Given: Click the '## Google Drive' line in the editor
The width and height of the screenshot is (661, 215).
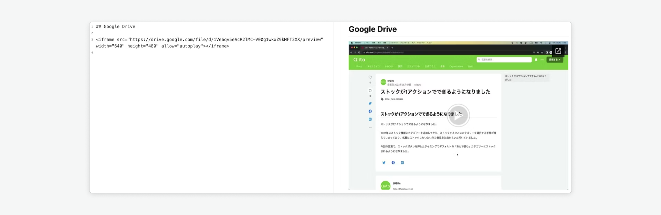Looking at the screenshot, I should click(116, 26).
